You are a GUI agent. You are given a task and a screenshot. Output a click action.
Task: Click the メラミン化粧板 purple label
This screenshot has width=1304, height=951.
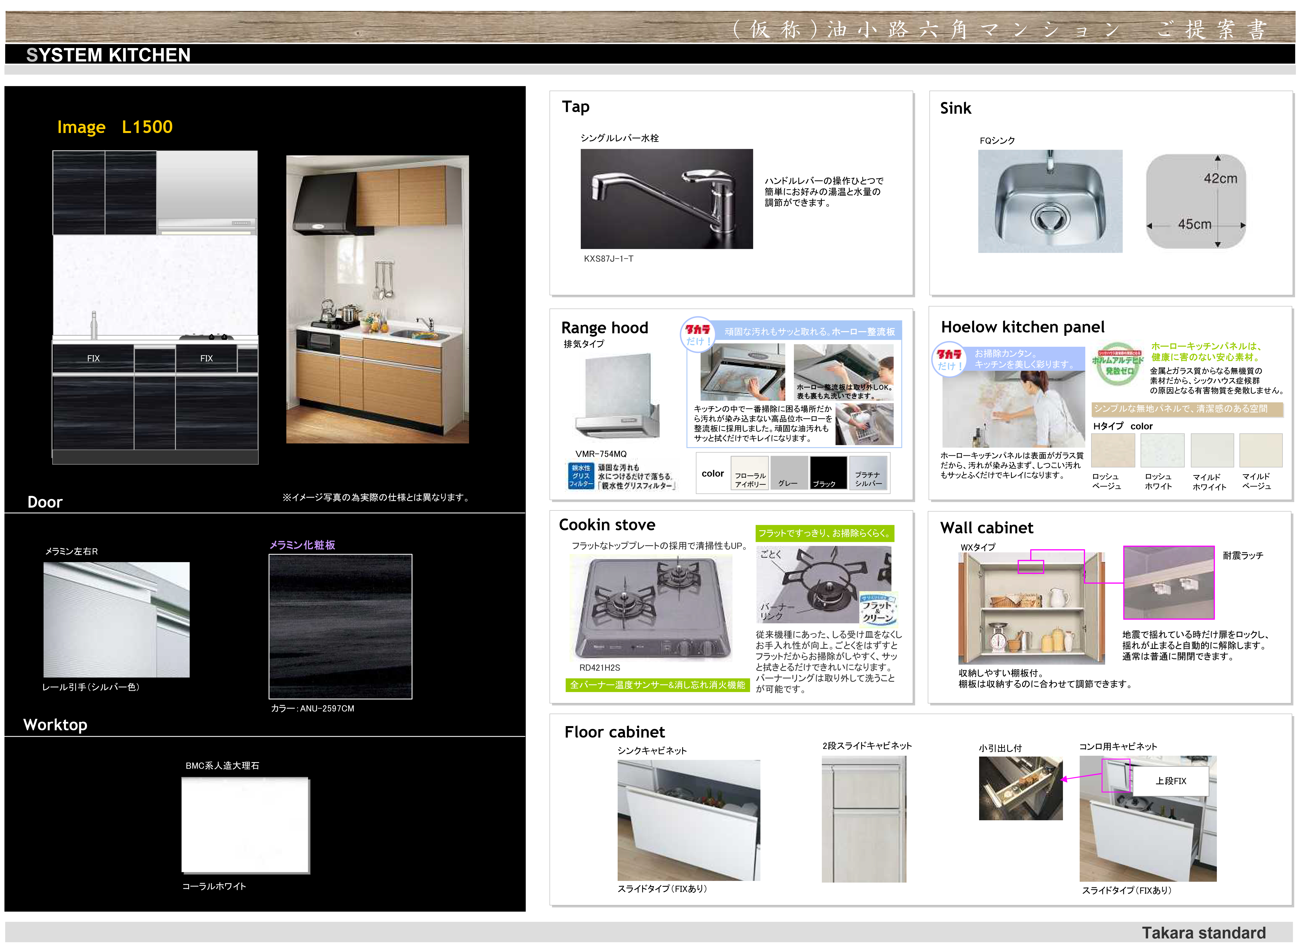(303, 545)
